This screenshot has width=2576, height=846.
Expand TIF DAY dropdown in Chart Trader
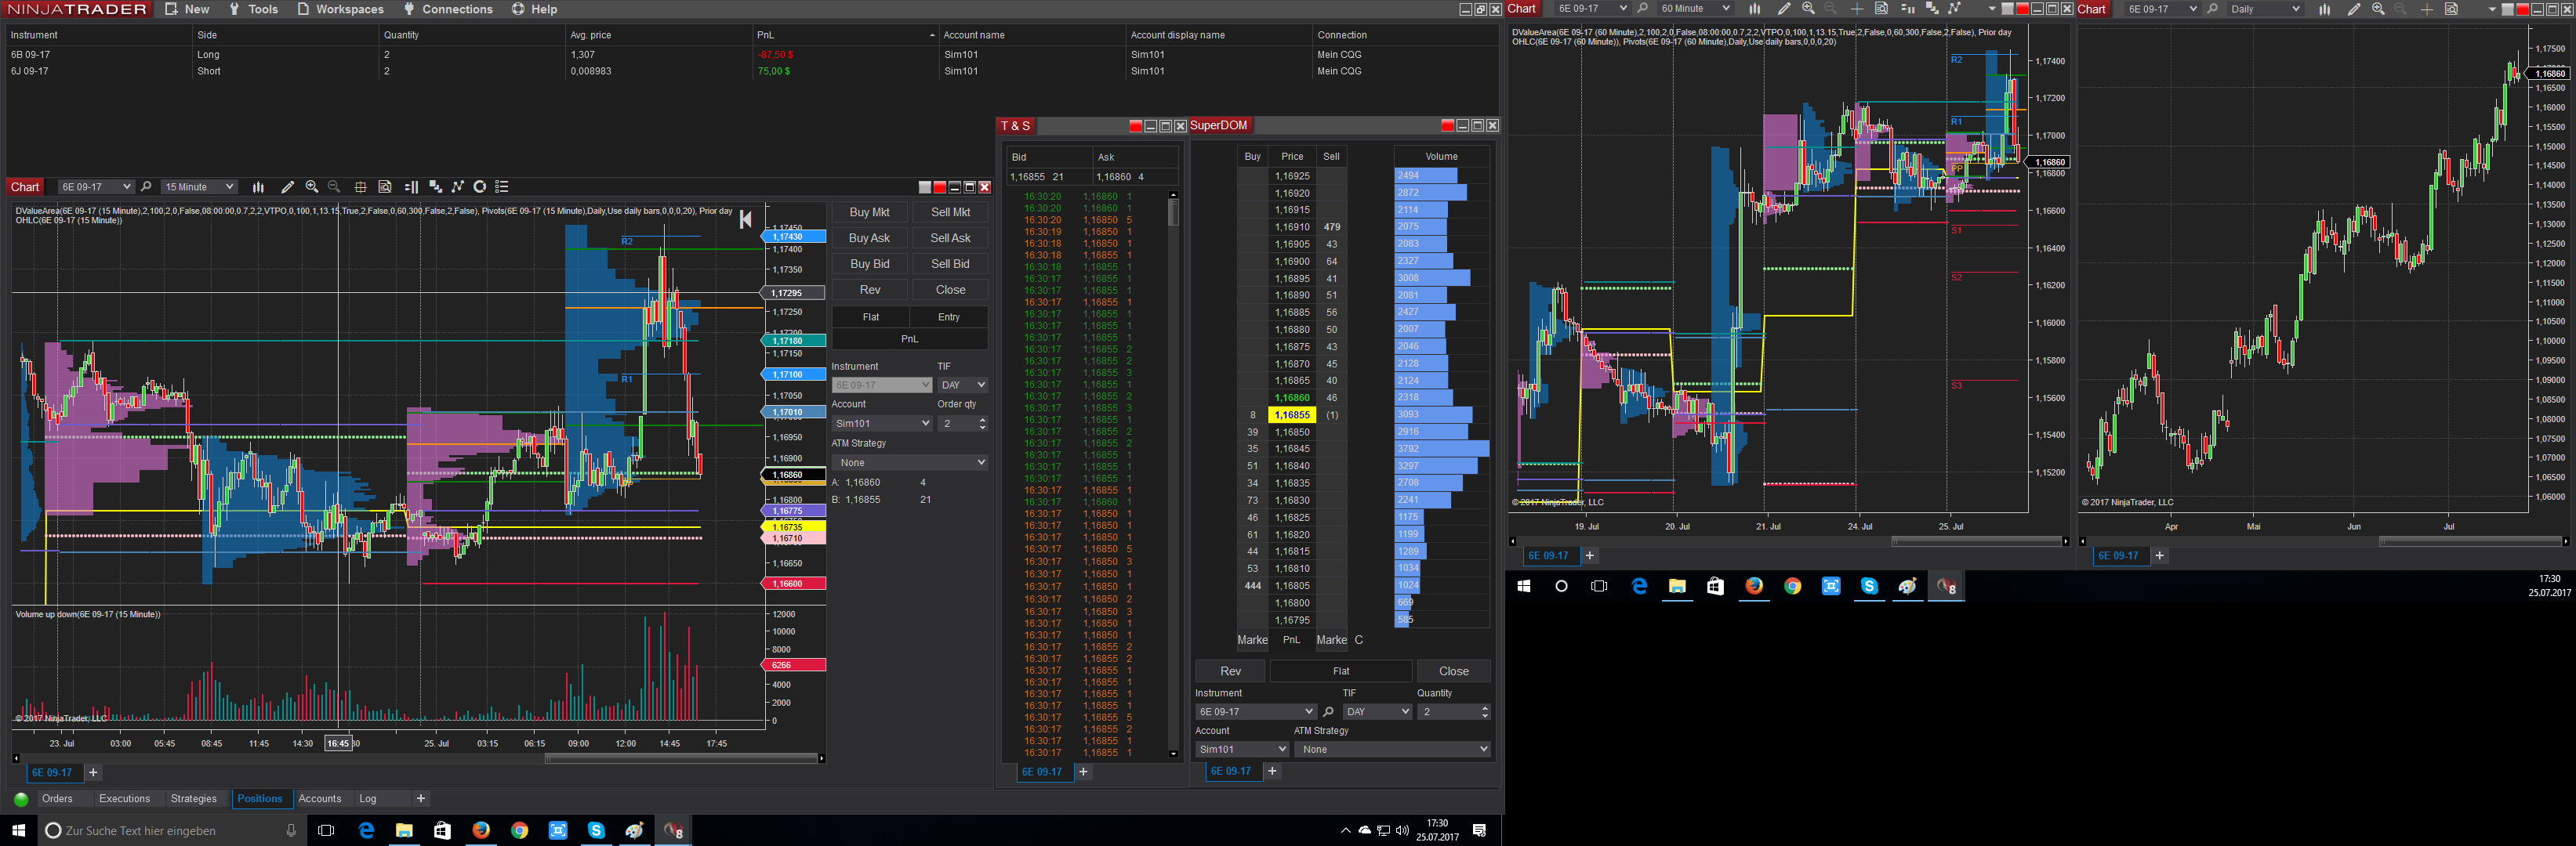(x=962, y=385)
